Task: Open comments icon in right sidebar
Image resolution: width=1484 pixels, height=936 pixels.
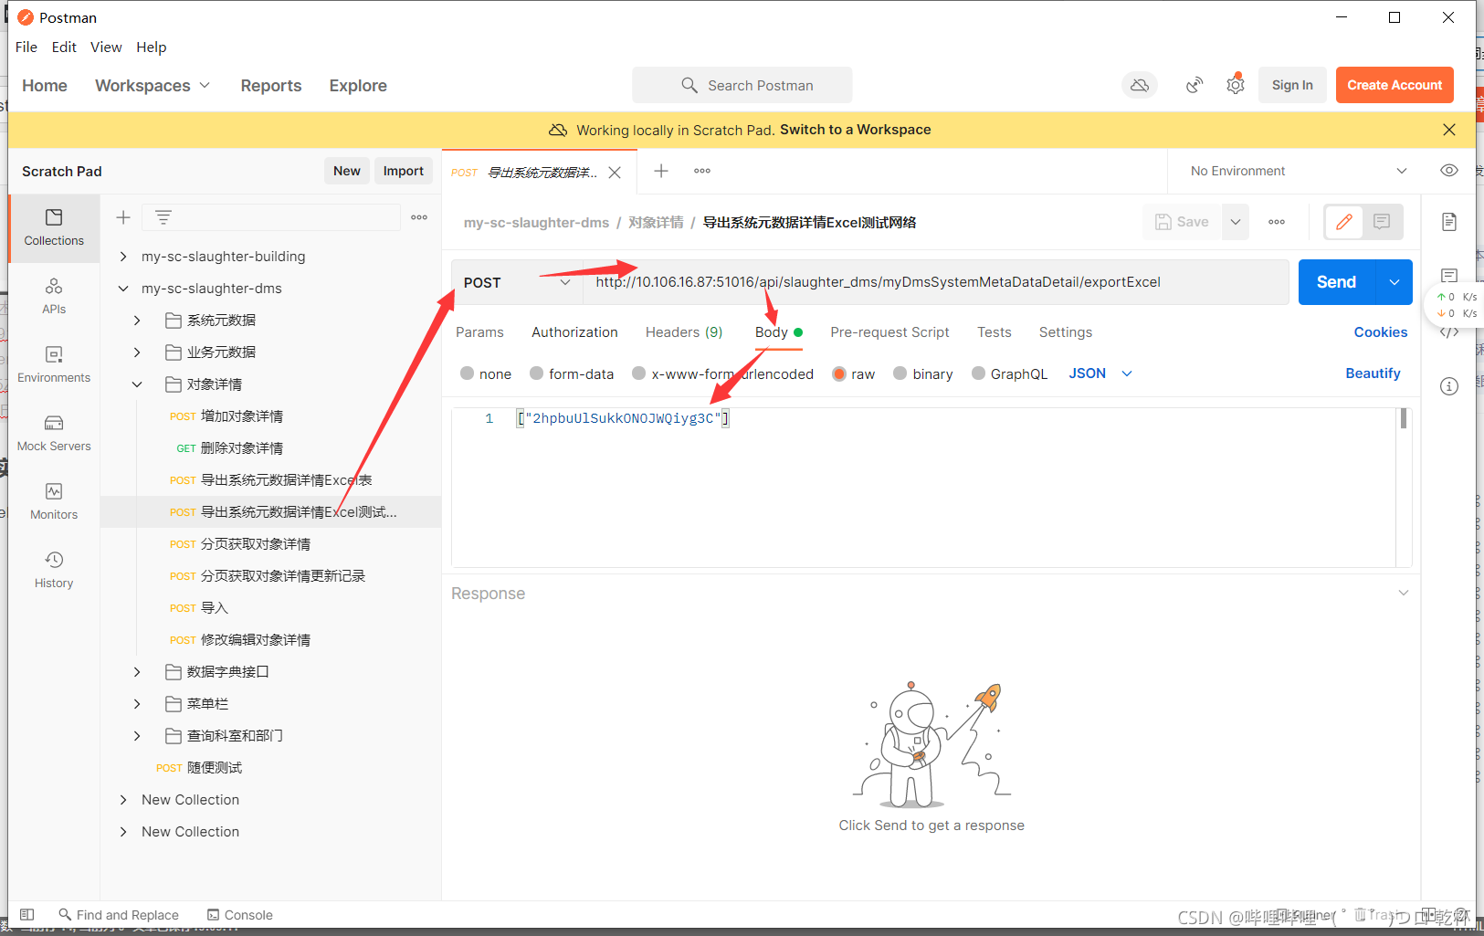Action: (1449, 276)
